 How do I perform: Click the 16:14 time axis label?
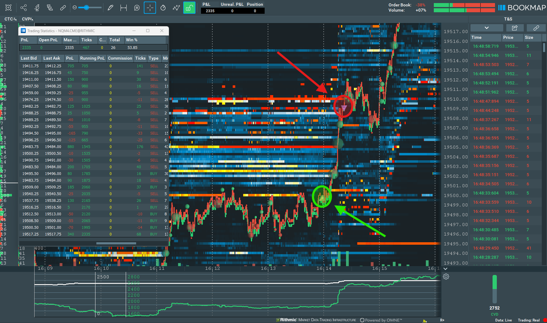click(324, 268)
